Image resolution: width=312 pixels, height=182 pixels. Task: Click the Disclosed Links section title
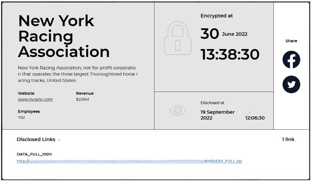[36, 139]
